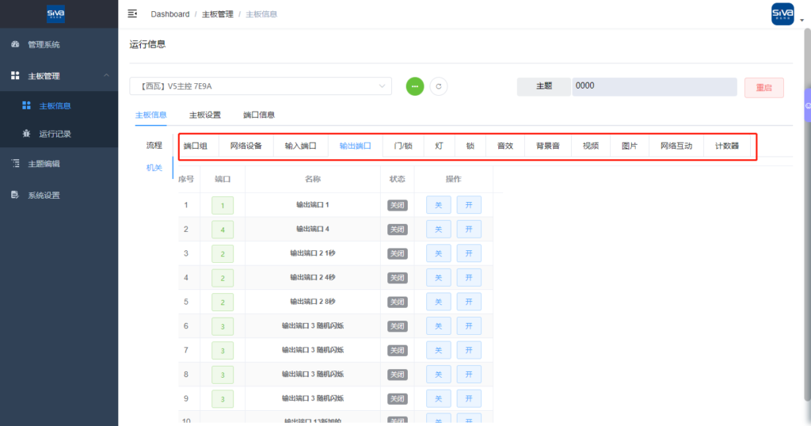Open 运行记录 in the sidebar
The image size is (811, 426).
(55, 134)
